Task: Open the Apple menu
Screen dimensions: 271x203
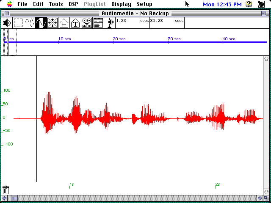Action: click(10, 4)
